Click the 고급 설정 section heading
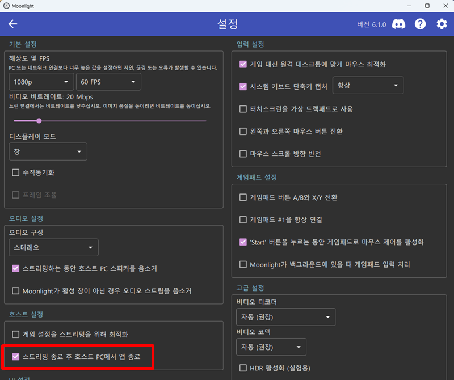 click(250, 288)
